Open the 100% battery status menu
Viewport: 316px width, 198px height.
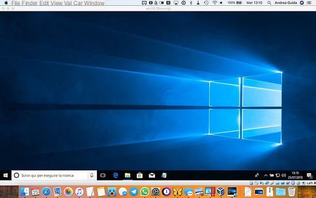point(235,3)
